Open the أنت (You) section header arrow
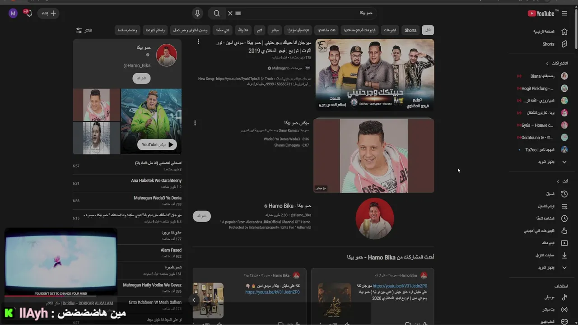 tap(558, 181)
